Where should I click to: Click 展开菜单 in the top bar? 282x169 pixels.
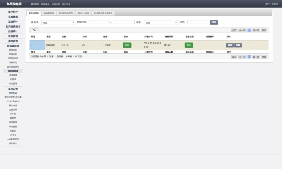coord(35,4)
